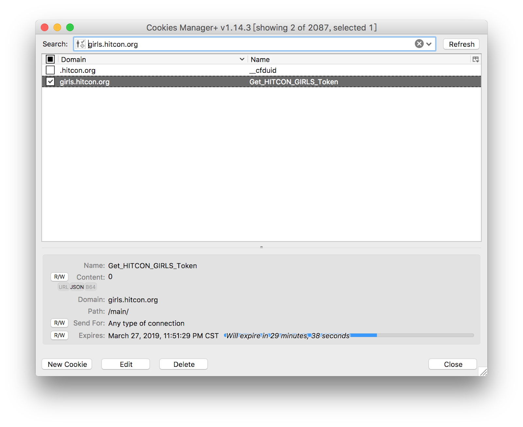Sort by the Name column header
This screenshot has width=523, height=427.
(x=359, y=59)
